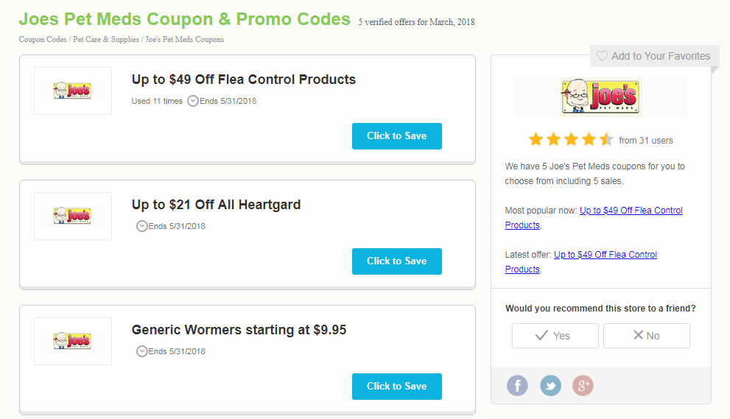Select Joe's logo thumbnail on Wormers offer
The height and width of the screenshot is (419, 730).
(73, 341)
